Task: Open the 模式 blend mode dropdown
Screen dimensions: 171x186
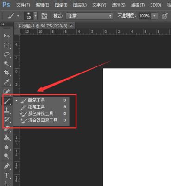Action: click(89, 16)
